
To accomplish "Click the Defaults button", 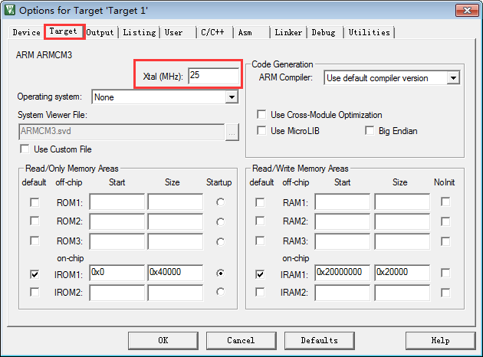I will [320, 340].
